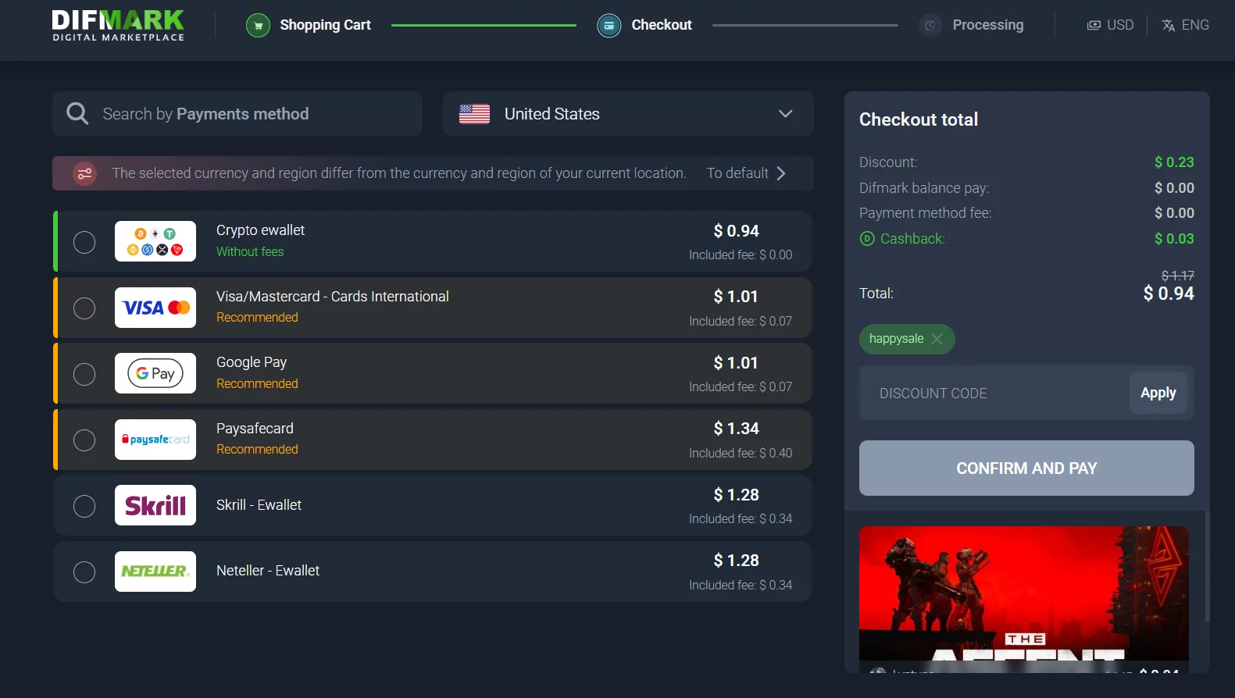Expand country list with chevron arrow
This screenshot has height=698, width=1235.
tap(785, 114)
